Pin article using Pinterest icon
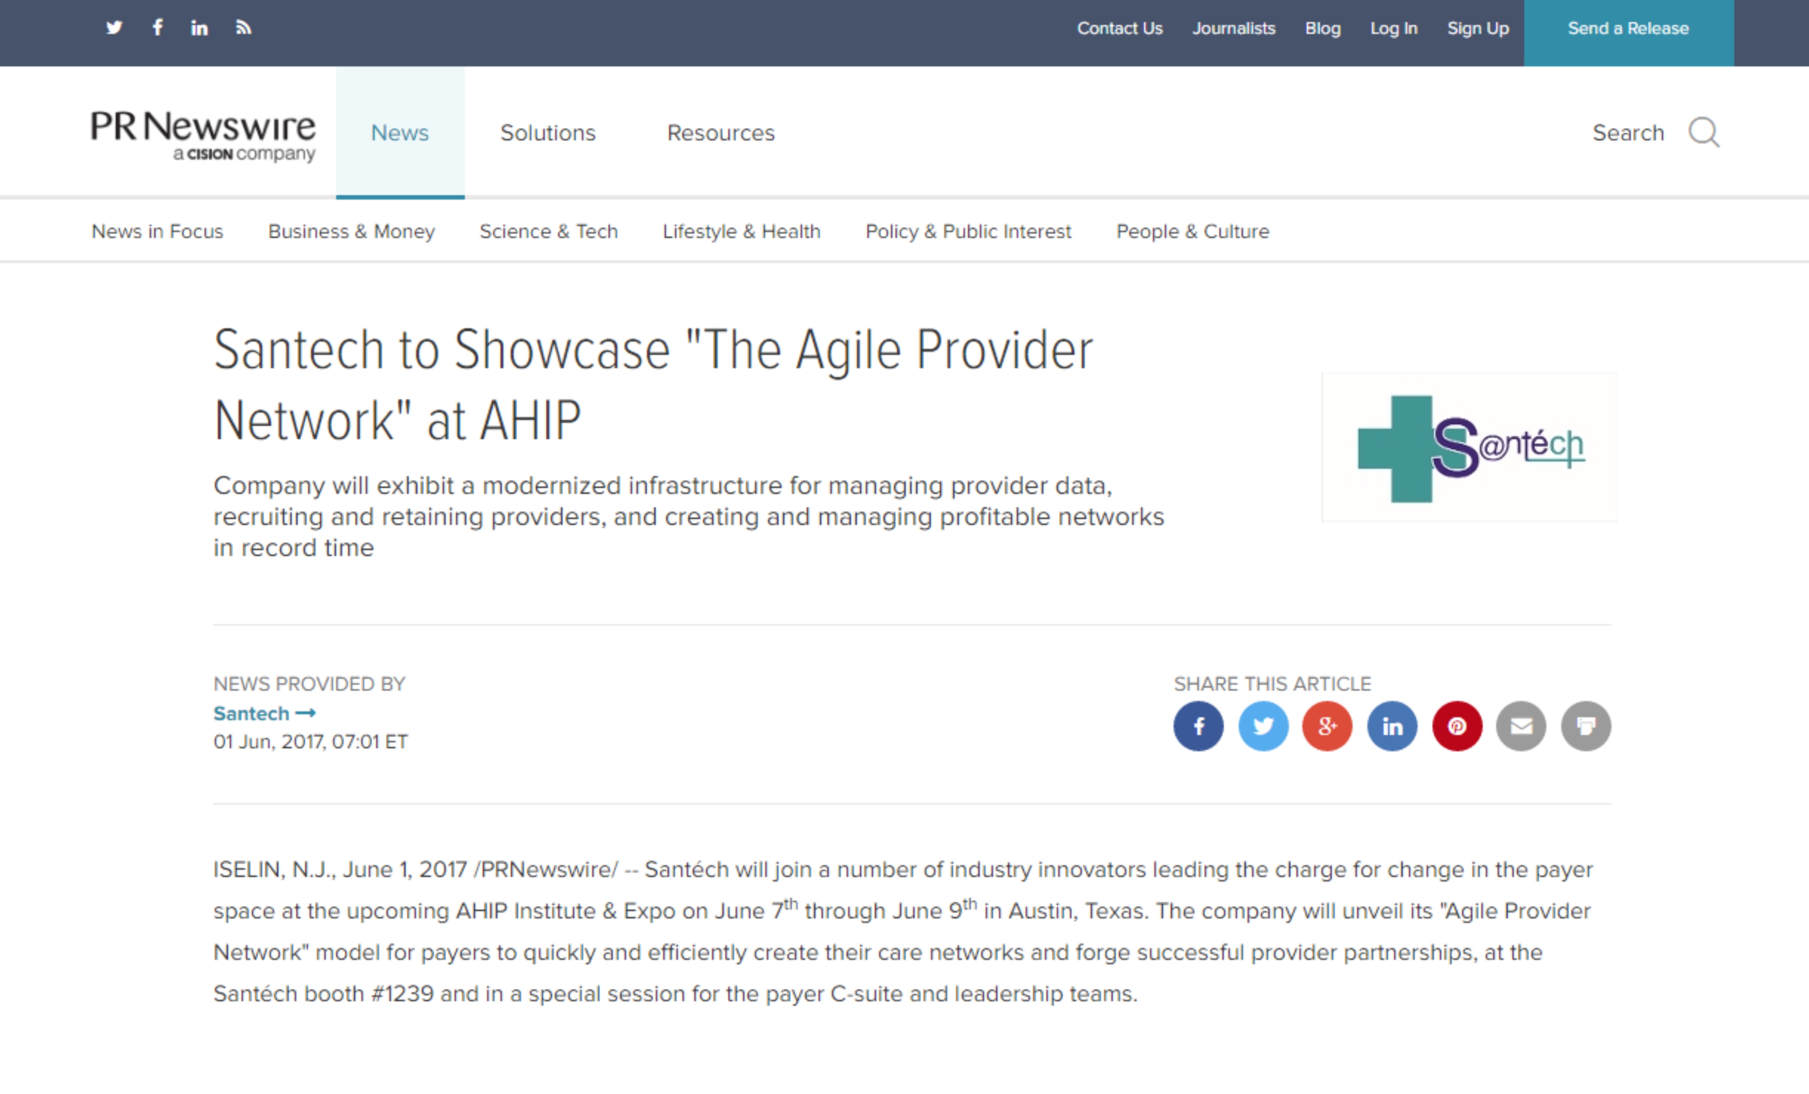This screenshot has height=1094, width=1809. pos(1457,726)
